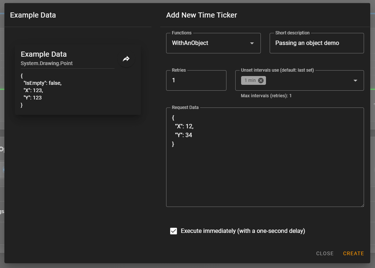The image size is (375, 268).
Task: Dismiss the dialog with CLOSE
Action: pos(325,253)
